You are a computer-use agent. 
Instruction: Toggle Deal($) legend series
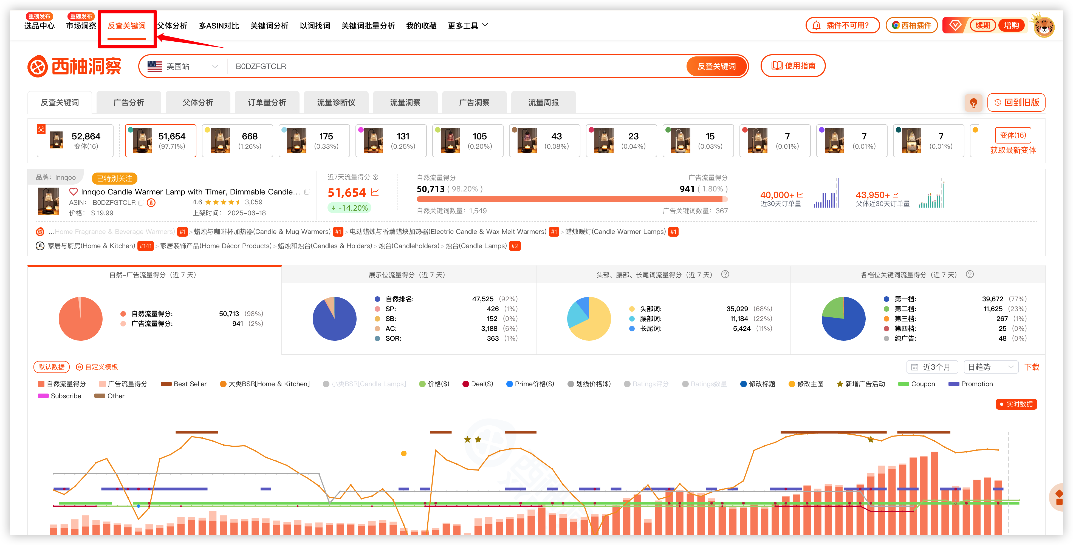[x=478, y=384]
